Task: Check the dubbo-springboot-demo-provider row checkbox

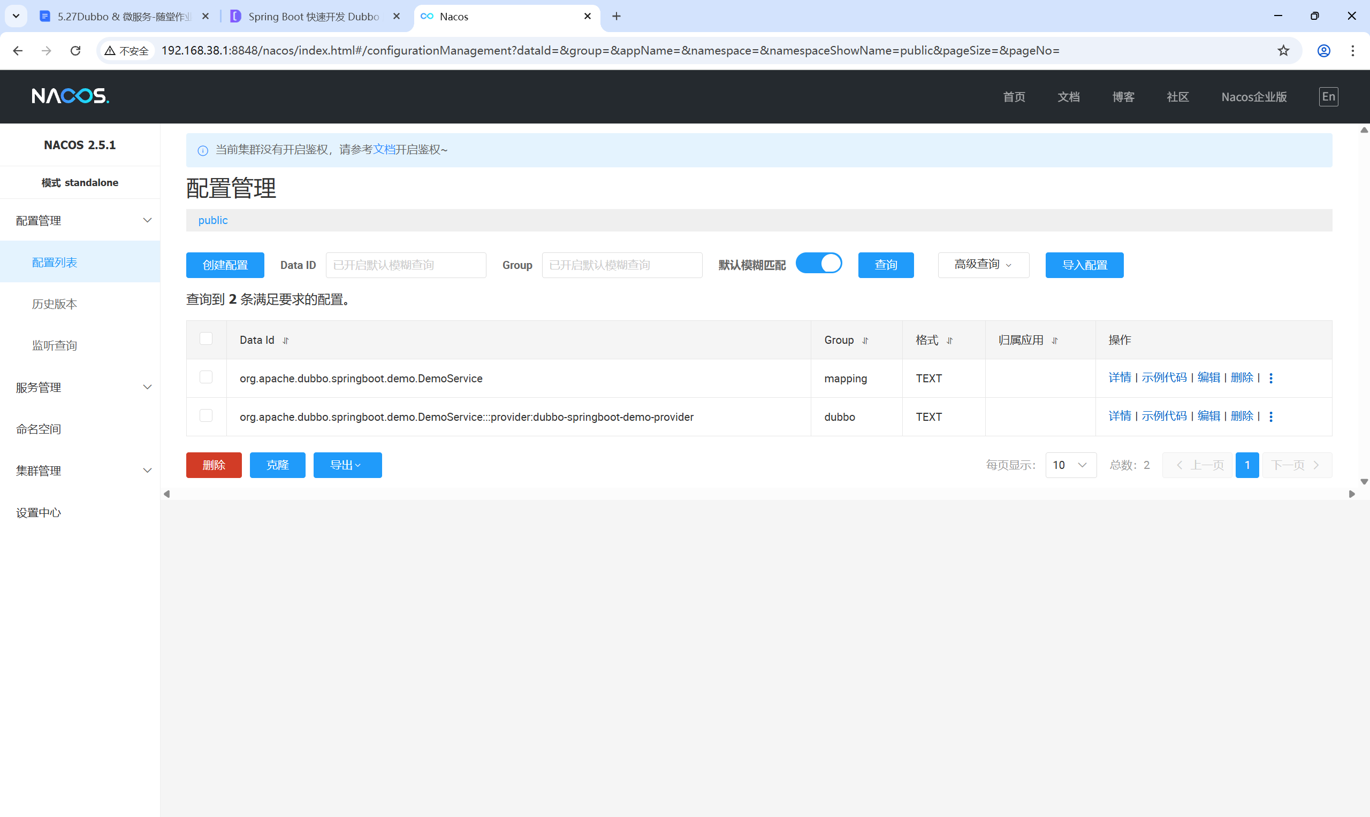Action: click(206, 415)
